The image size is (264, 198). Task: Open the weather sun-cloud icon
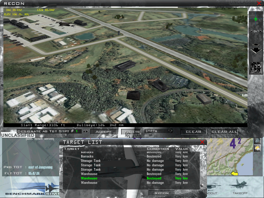point(257,148)
